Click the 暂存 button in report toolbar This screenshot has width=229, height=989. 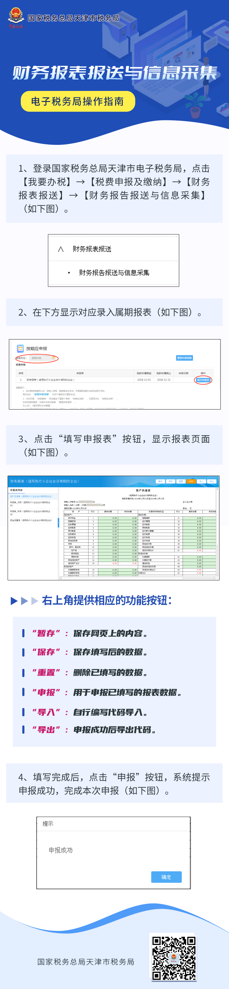pos(160,481)
